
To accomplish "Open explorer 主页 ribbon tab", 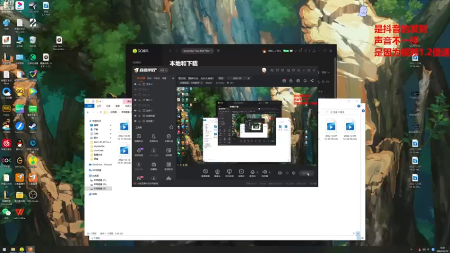I will [99, 106].
